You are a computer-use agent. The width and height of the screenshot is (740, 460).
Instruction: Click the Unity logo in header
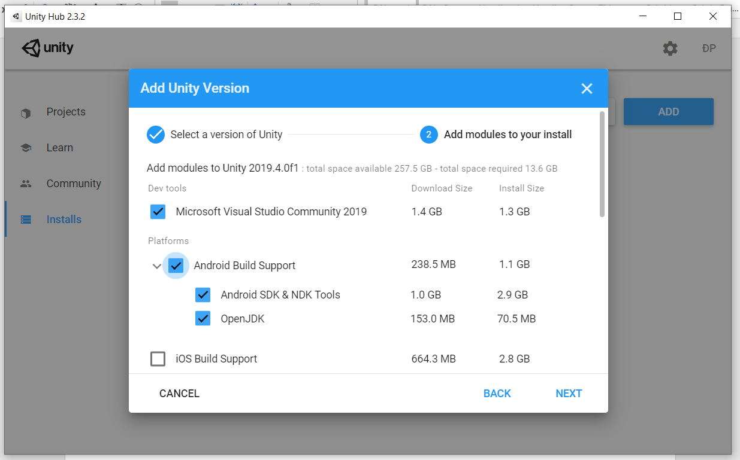[48, 48]
